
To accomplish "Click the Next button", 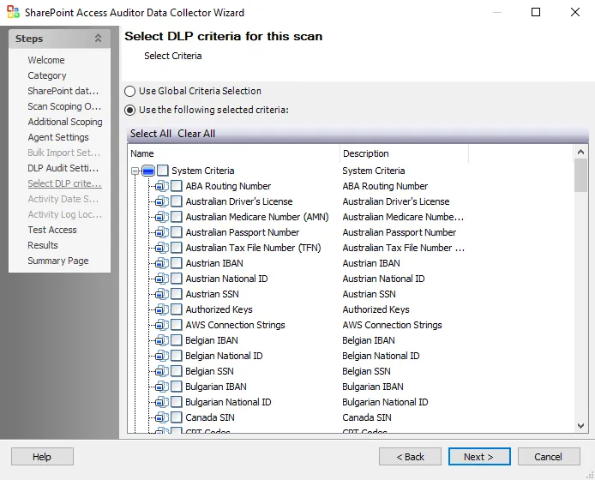I will [479, 457].
